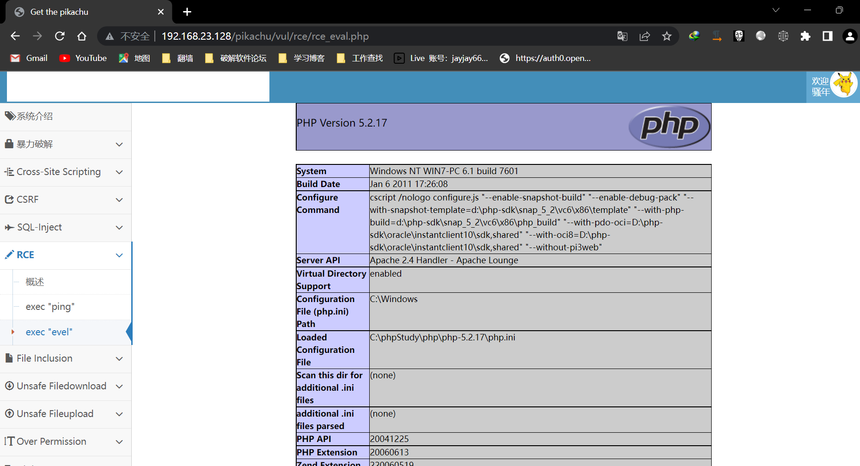This screenshot has width=860, height=466.
Task: Open the user profile avatar icon
Action: point(849,36)
